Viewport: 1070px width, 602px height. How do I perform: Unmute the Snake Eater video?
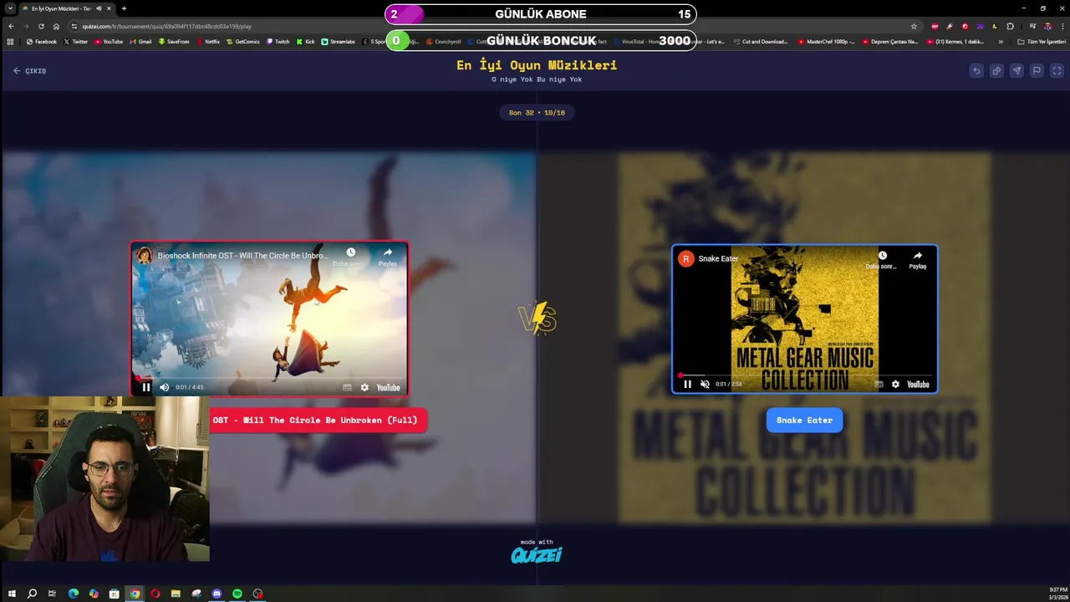click(x=705, y=385)
